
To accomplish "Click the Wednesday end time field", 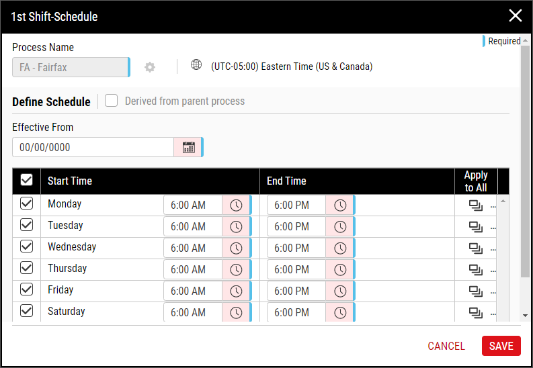I will 296,248.
